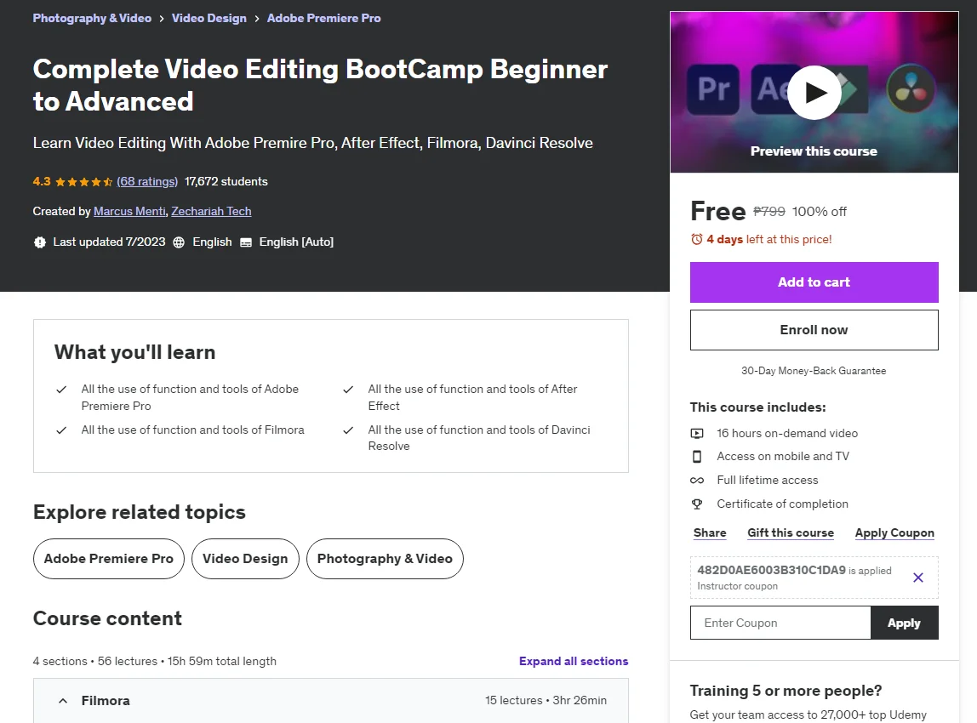Click the DaVinci Resolve logo in preview
This screenshot has width=977, height=723.
tap(911, 89)
